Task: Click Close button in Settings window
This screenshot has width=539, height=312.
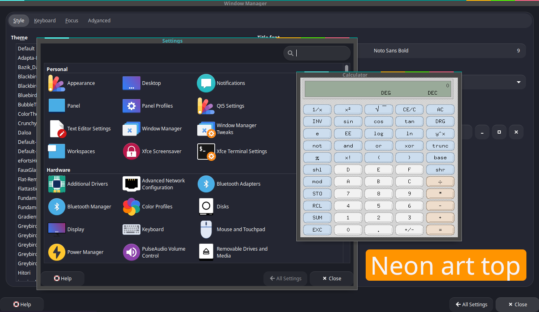Action: pyautogui.click(x=332, y=279)
